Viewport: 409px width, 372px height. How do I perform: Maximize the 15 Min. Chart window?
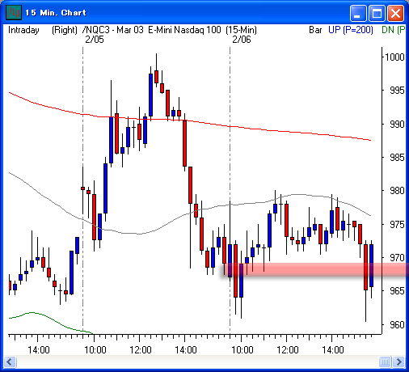tap(377, 13)
